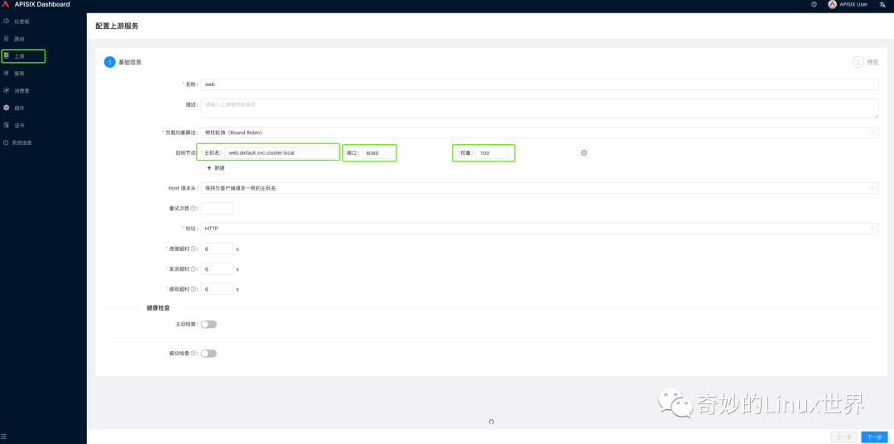This screenshot has width=894, height=444.
Task: Click the 插件 plugin cube icon in sidebar
Action: click(x=6, y=108)
